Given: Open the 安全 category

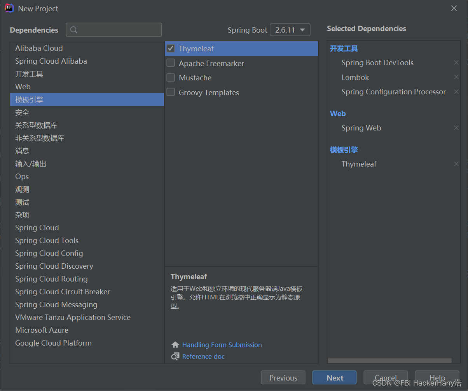Looking at the screenshot, I should pos(87,112).
